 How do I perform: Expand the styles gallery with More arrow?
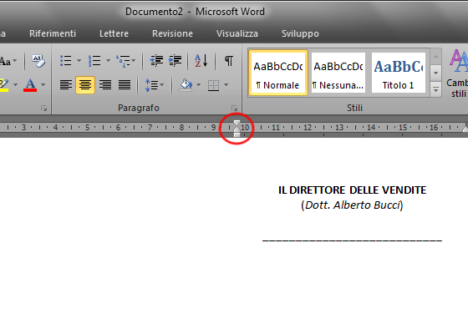pyautogui.click(x=435, y=89)
